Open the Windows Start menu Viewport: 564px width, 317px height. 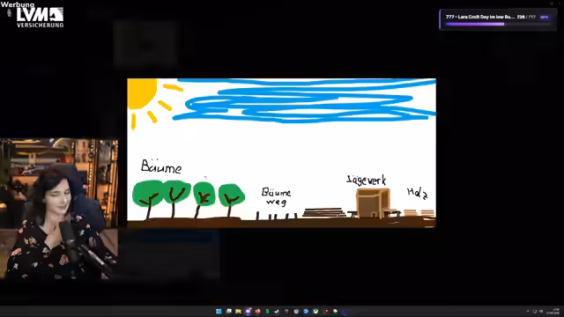pos(219,311)
